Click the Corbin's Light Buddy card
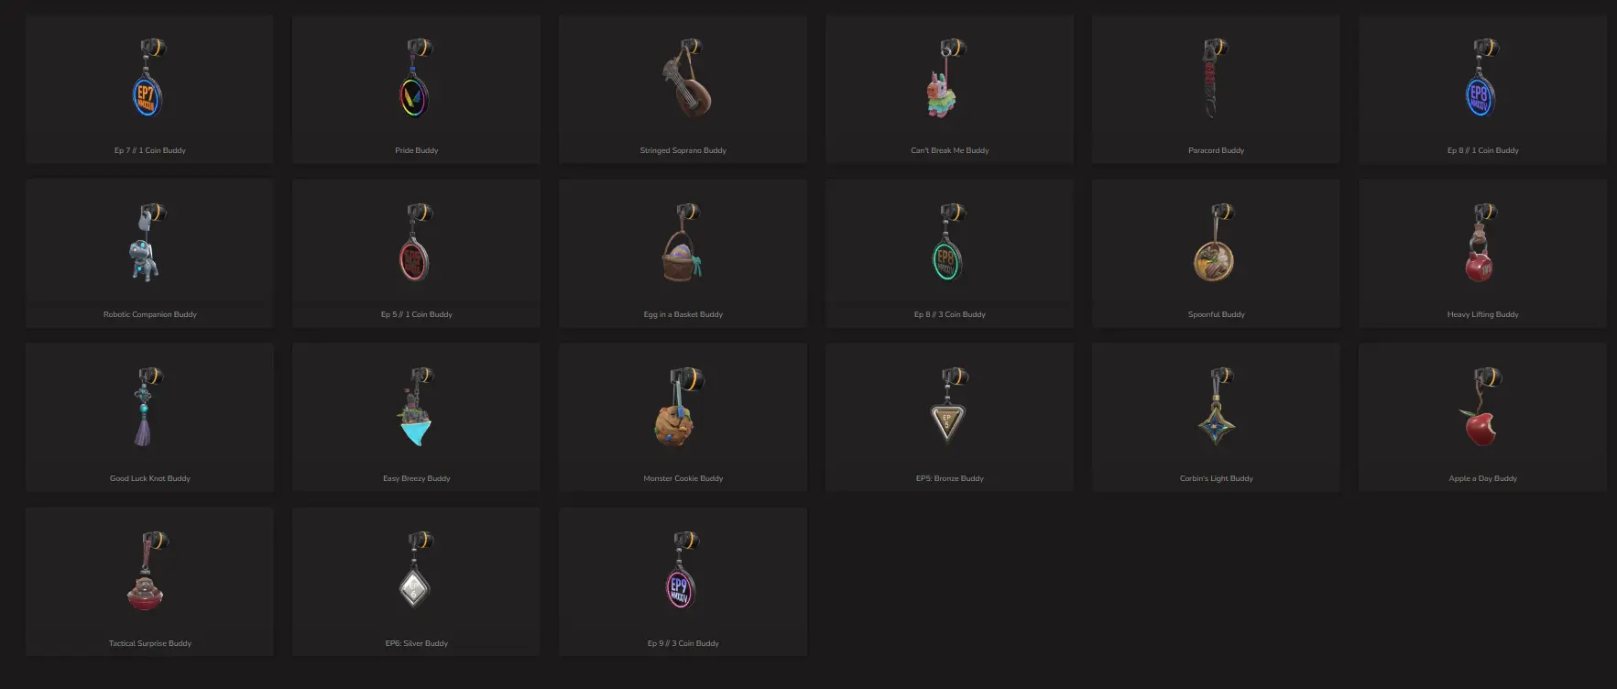Screen dimensions: 1617x689 [x=1216, y=417]
